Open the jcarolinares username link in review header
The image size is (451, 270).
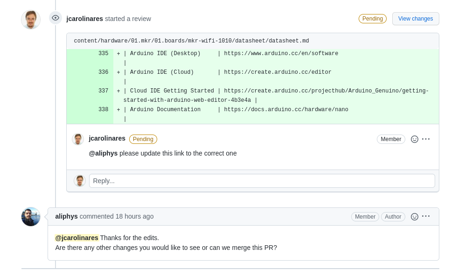pyautogui.click(x=84, y=19)
